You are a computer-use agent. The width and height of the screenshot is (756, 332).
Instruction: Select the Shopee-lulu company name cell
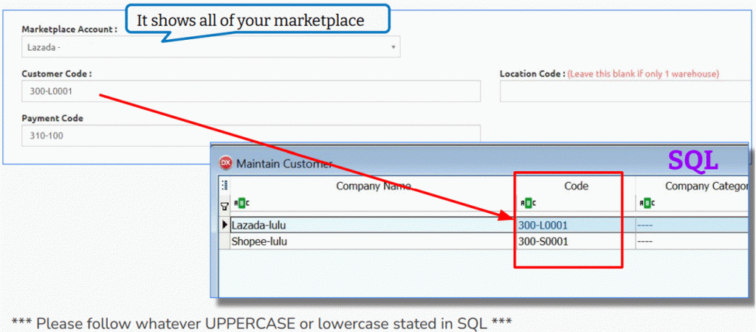373,241
